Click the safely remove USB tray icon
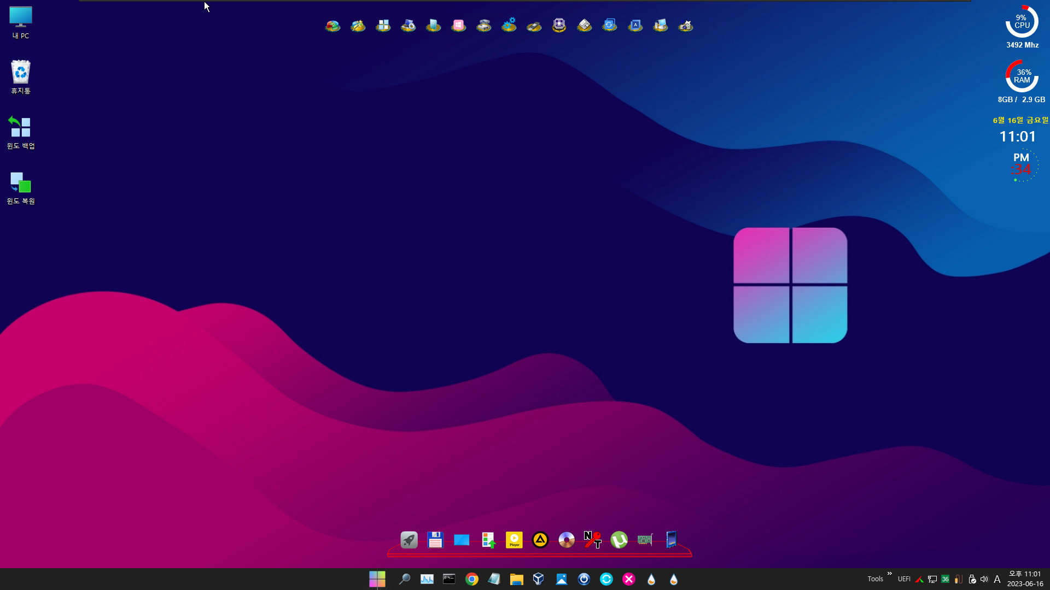This screenshot has height=590, width=1050. pyautogui.click(x=972, y=579)
